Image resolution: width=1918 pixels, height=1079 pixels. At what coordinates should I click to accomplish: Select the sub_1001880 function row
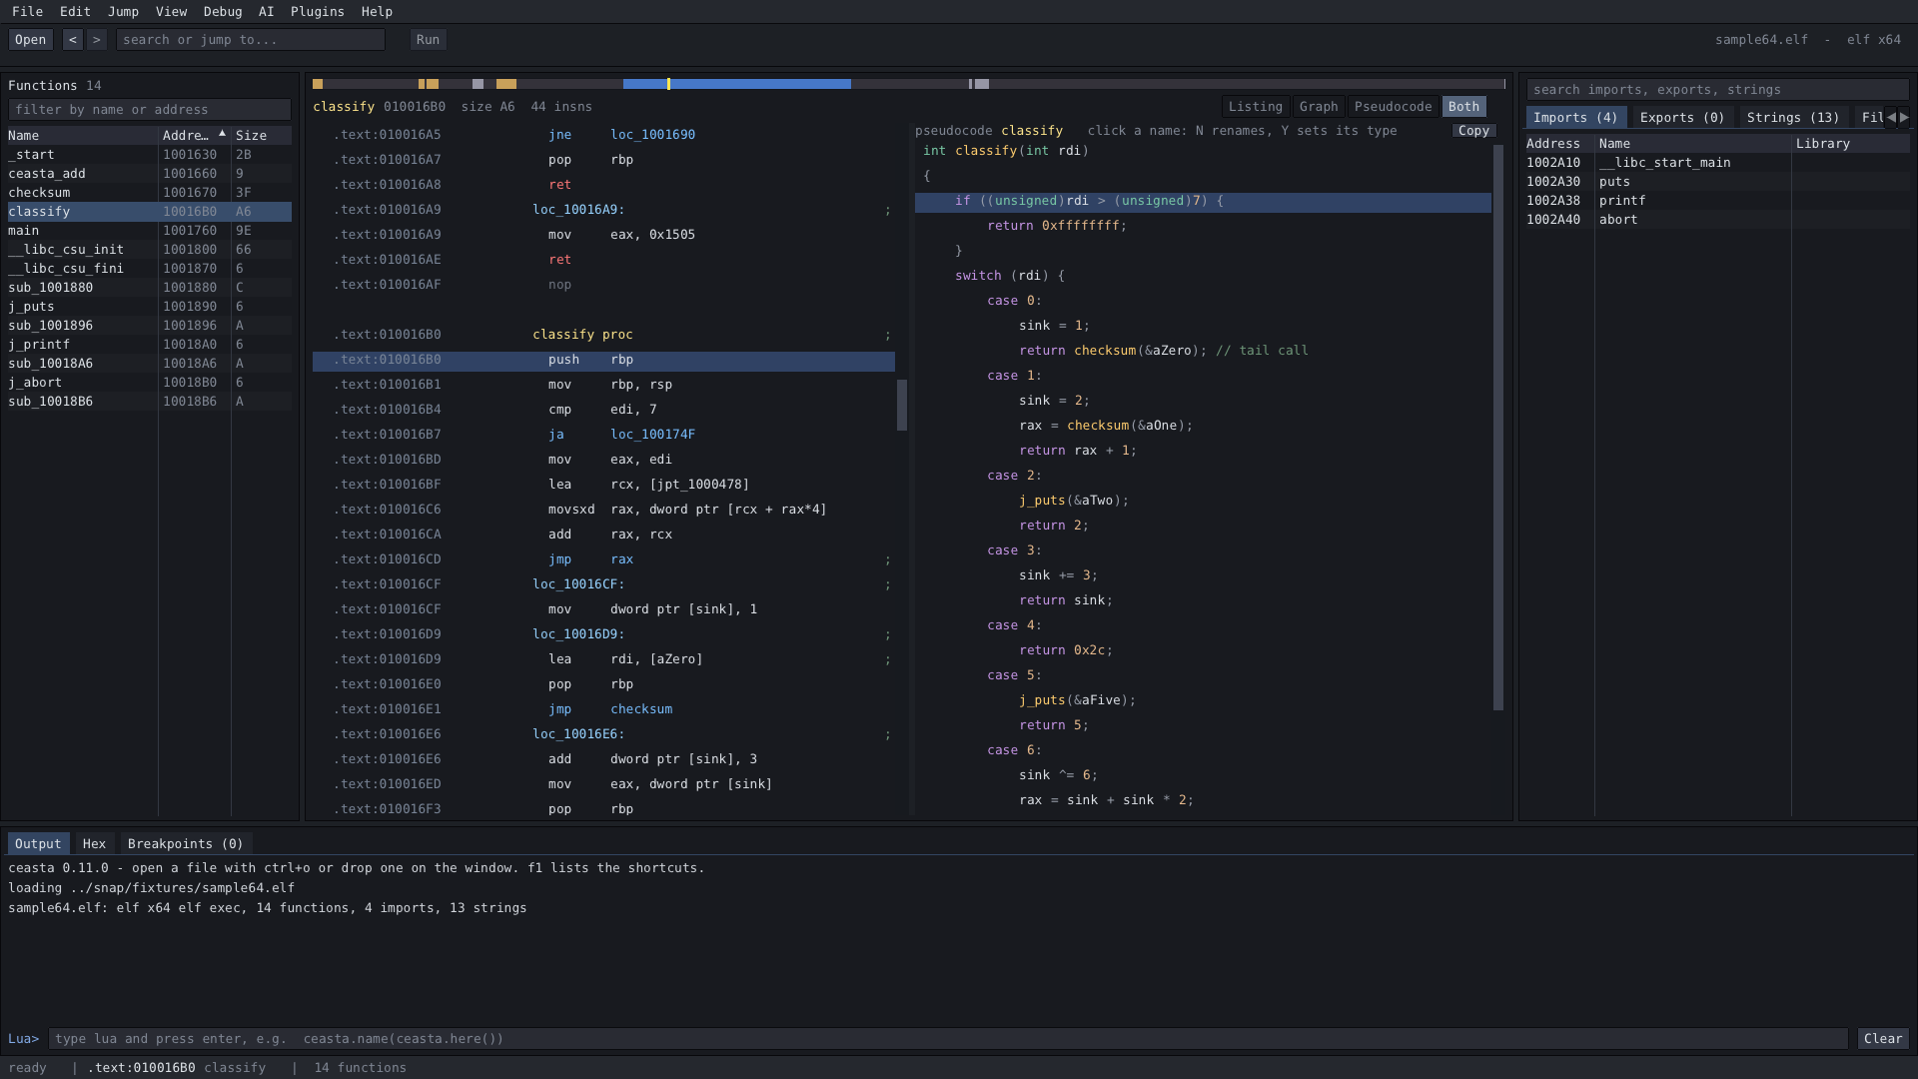tap(150, 288)
